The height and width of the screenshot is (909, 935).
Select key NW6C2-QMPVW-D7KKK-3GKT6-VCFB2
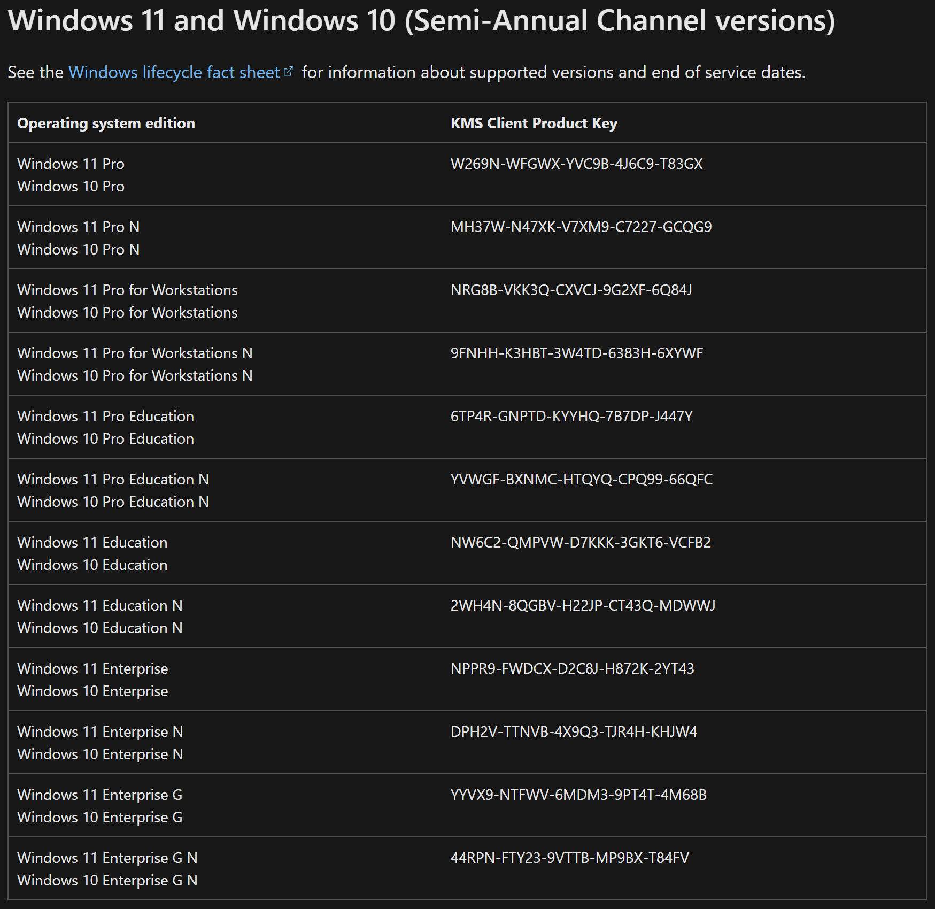tap(581, 542)
